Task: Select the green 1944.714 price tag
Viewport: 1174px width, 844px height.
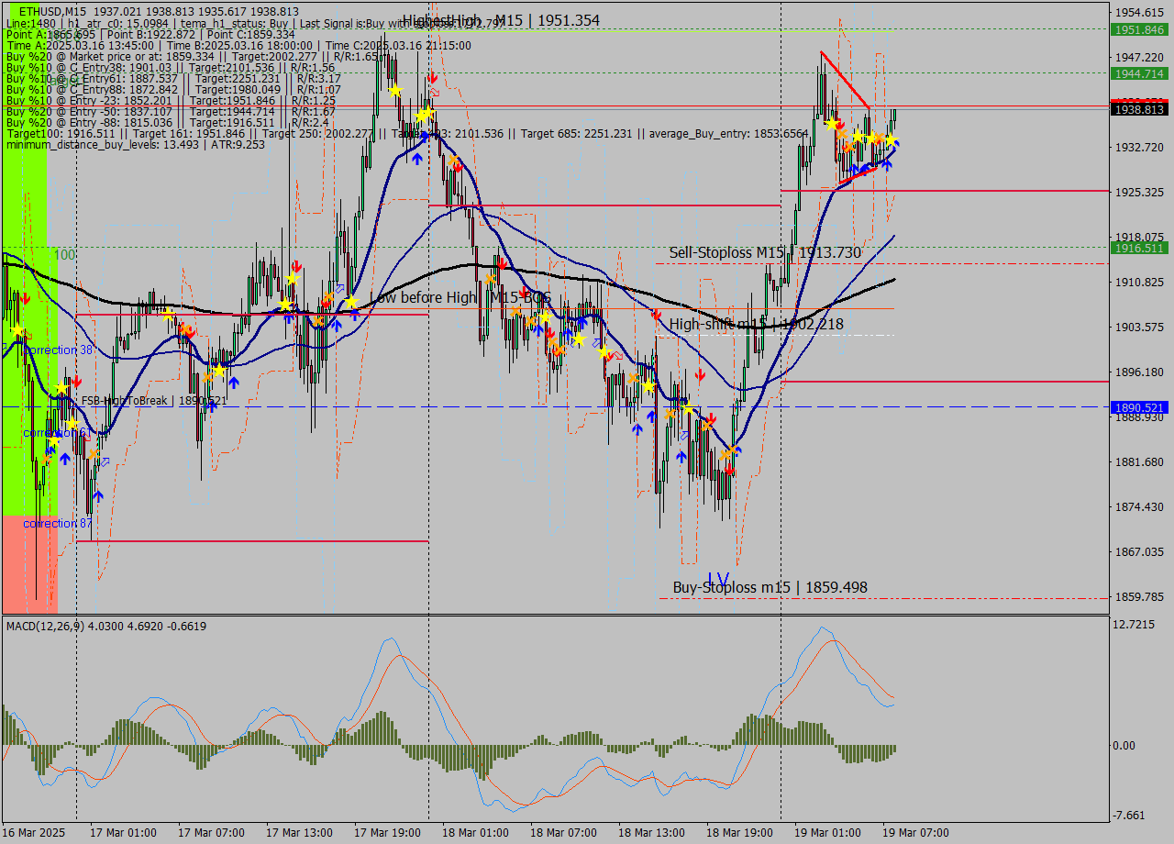Action: [1138, 73]
